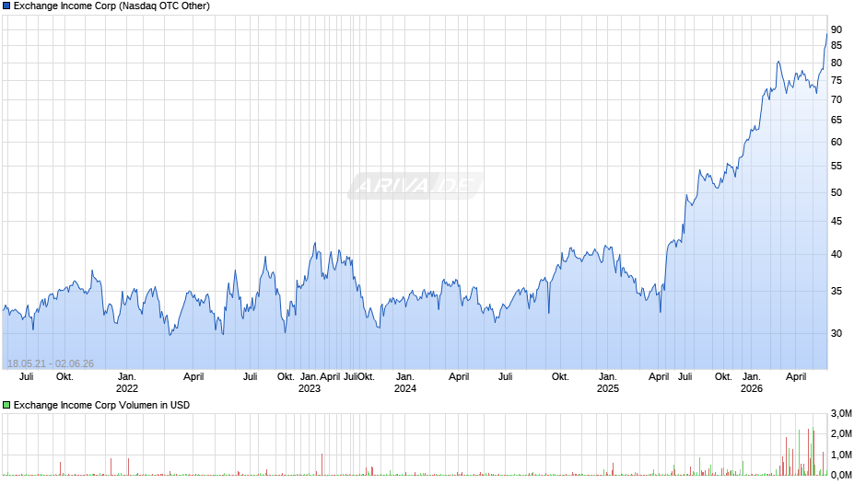Image resolution: width=866 pixels, height=484 pixels.
Task: Click the volume axis label 1,0M
Action: tap(841, 455)
